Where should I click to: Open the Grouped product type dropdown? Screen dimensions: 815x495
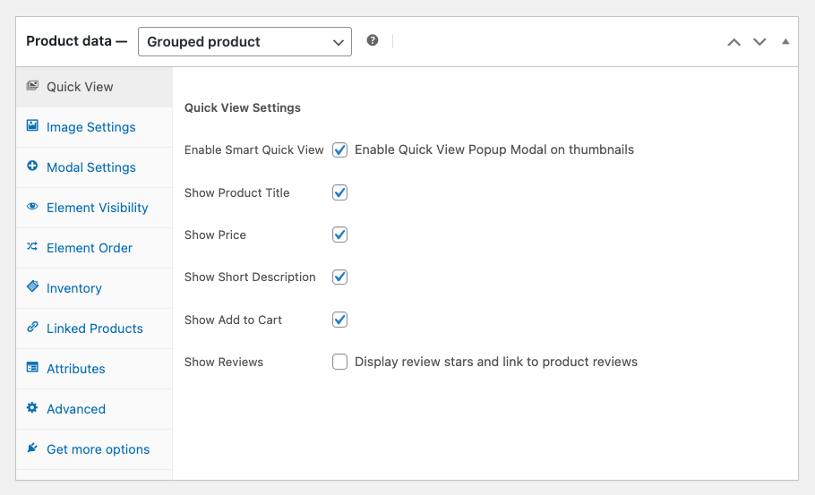click(244, 42)
